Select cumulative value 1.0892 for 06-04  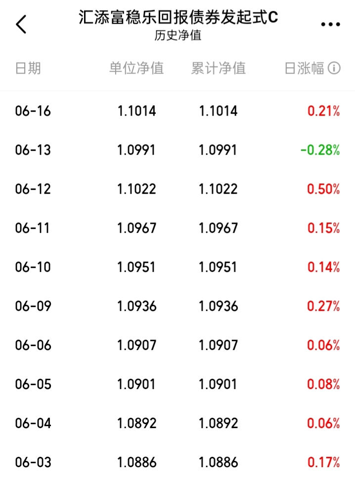click(218, 423)
